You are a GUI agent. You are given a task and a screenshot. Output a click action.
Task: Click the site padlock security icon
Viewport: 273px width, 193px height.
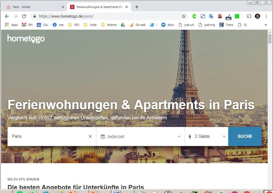click(x=35, y=16)
